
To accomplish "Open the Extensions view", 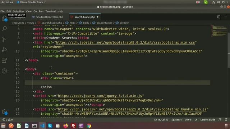I will (x=4, y=60).
